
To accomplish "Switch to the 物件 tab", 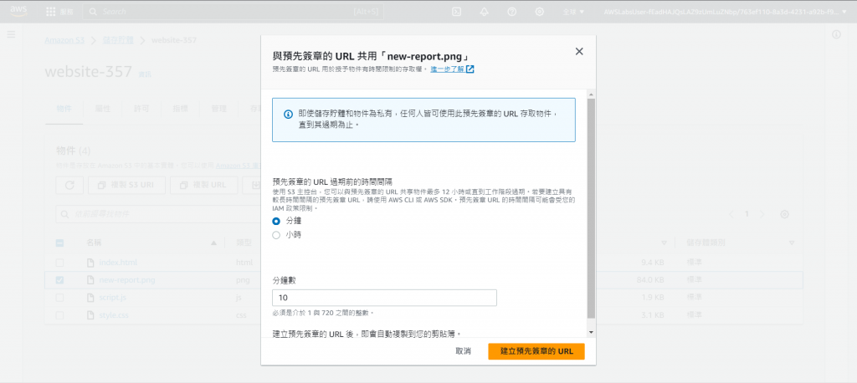I will (64, 109).
